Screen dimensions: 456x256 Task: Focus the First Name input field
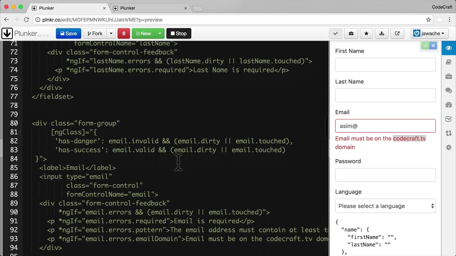click(385, 65)
